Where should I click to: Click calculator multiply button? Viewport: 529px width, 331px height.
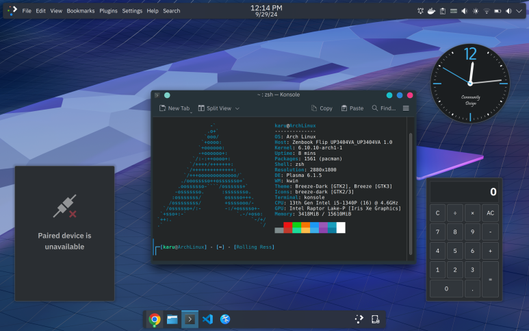click(472, 213)
